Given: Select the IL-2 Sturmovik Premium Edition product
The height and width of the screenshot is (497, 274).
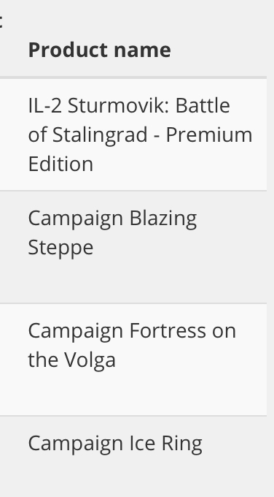Looking at the screenshot, I should click(141, 134).
